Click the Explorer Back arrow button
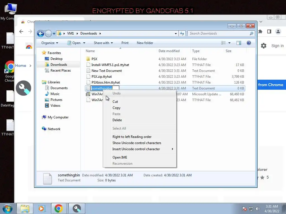286x214 pixels. coord(40,33)
